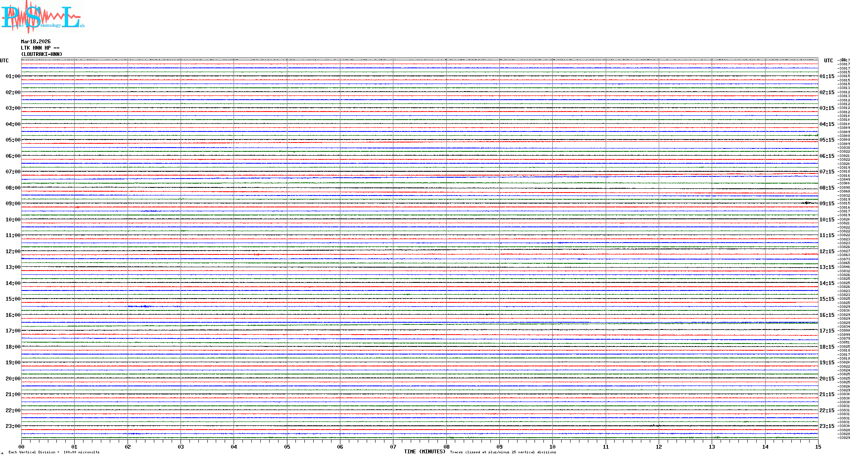Click the 16:15 label on right side
This screenshot has height=458, width=852.
(x=827, y=315)
